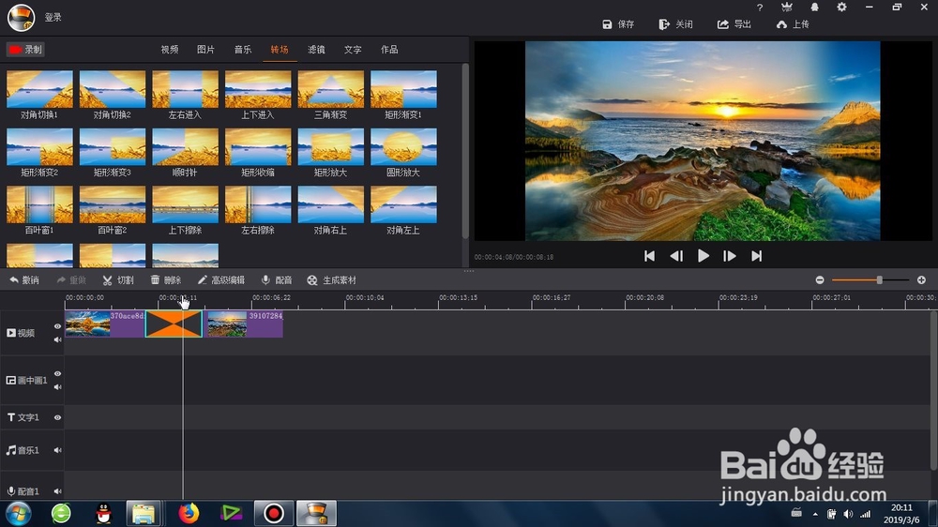The width and height of the screenshot is (938, 527).
Task: Upload via the 上传 button
Action: click(x=793, y=24)
